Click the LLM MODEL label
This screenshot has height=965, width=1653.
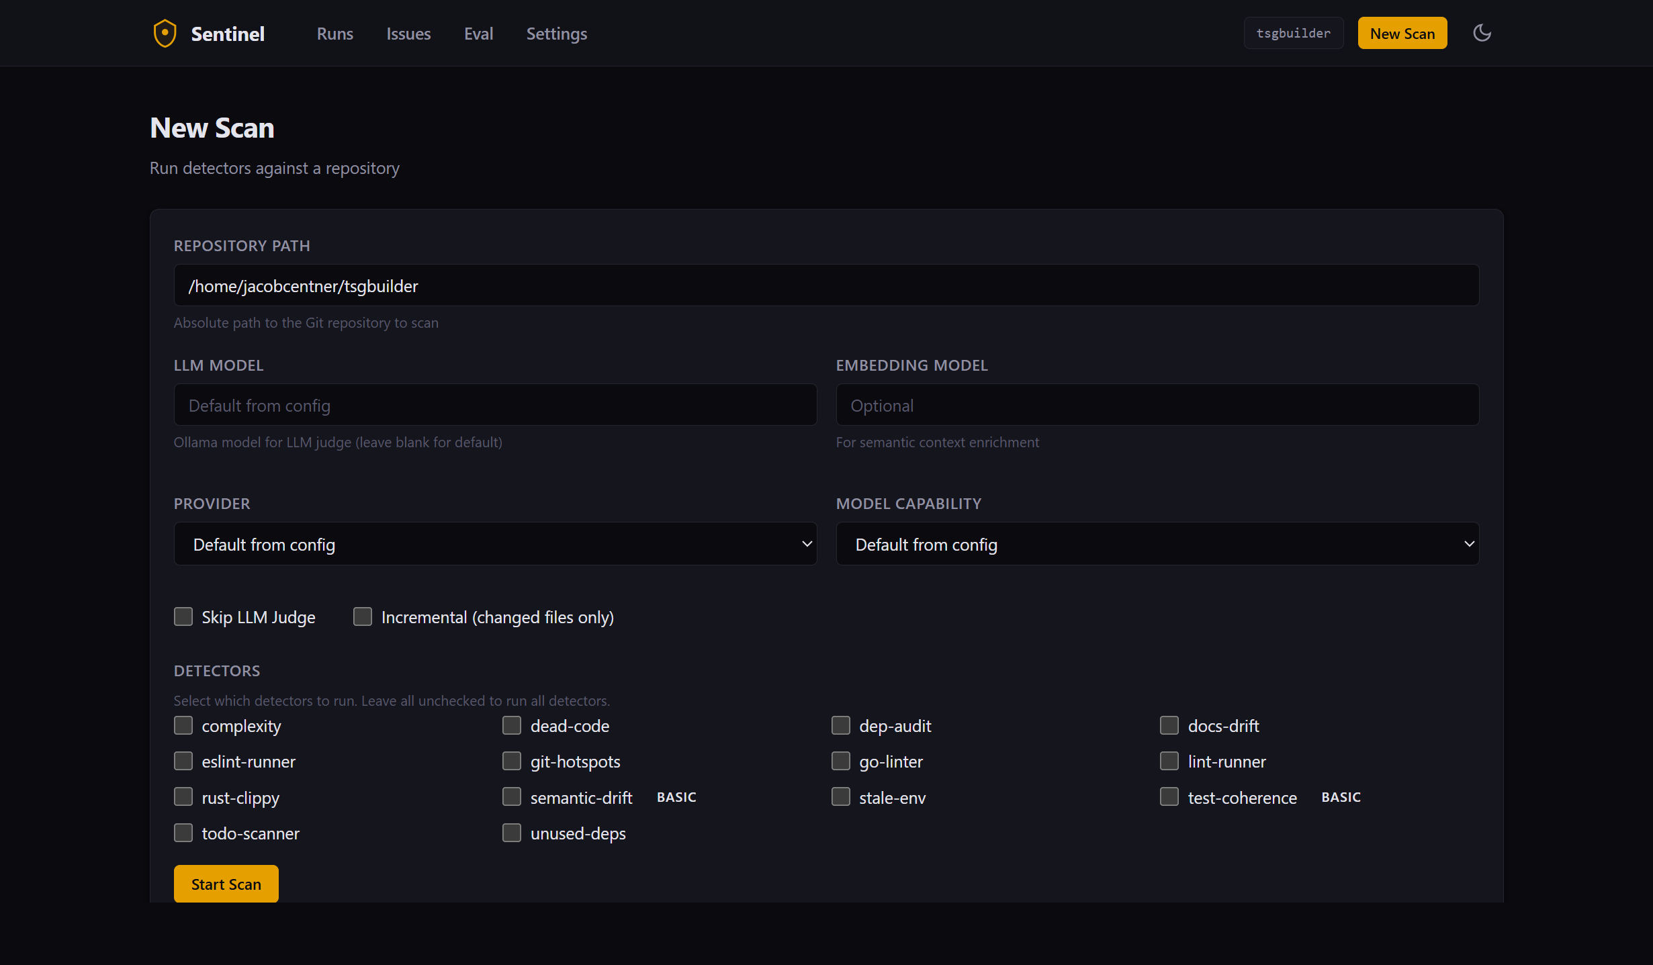[219, 365]
